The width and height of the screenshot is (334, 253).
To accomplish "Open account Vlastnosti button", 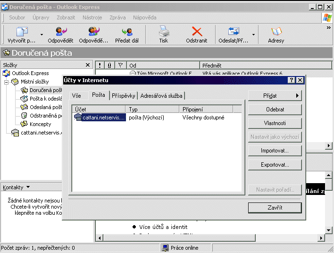I will click(x=275, y=123).
